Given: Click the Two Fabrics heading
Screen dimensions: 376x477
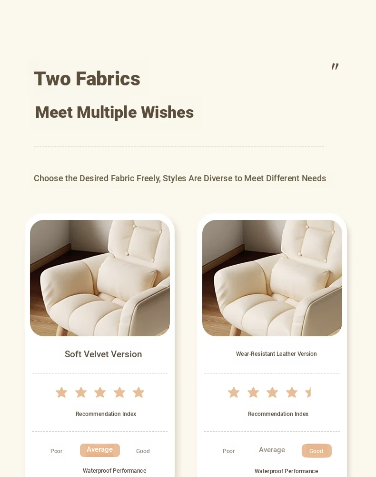Looking at the screenshot, I should click(x=87, y=79).
